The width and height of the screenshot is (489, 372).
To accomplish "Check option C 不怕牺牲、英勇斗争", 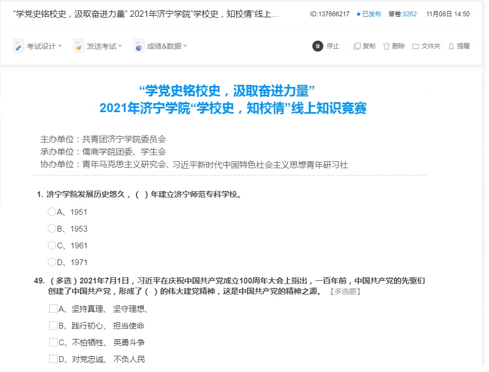I will click(53, 342).
